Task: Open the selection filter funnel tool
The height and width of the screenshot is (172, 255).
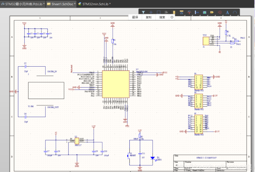Action: [x=143, y=12]
